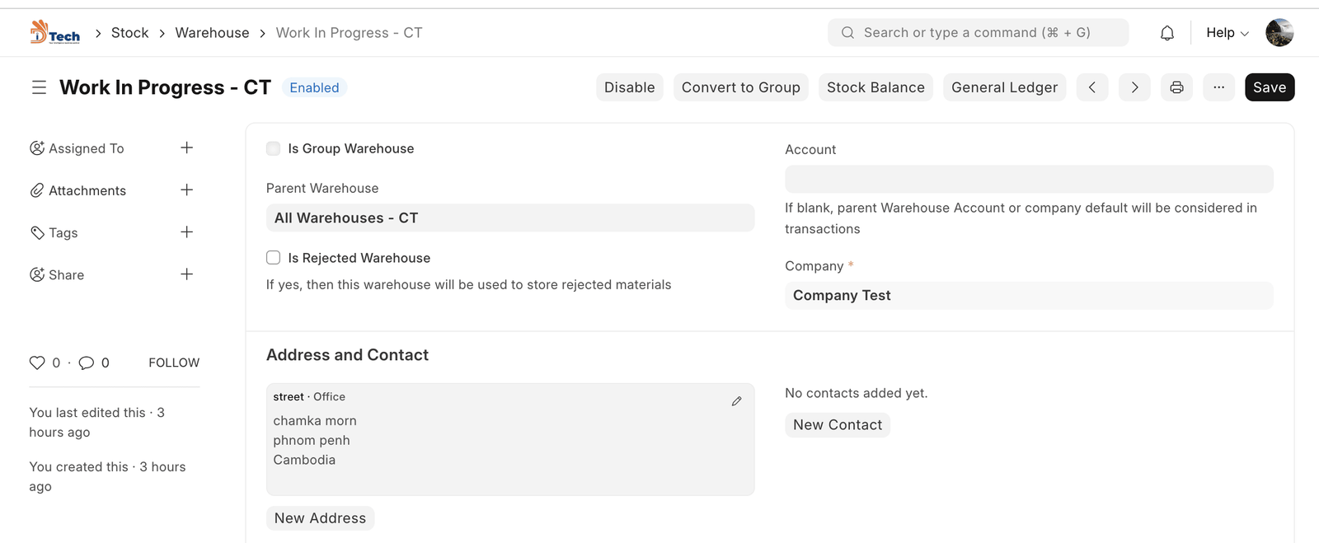Edit the street Office address pencil icon
Viewport: 1319px width, 543px height.
736,401
